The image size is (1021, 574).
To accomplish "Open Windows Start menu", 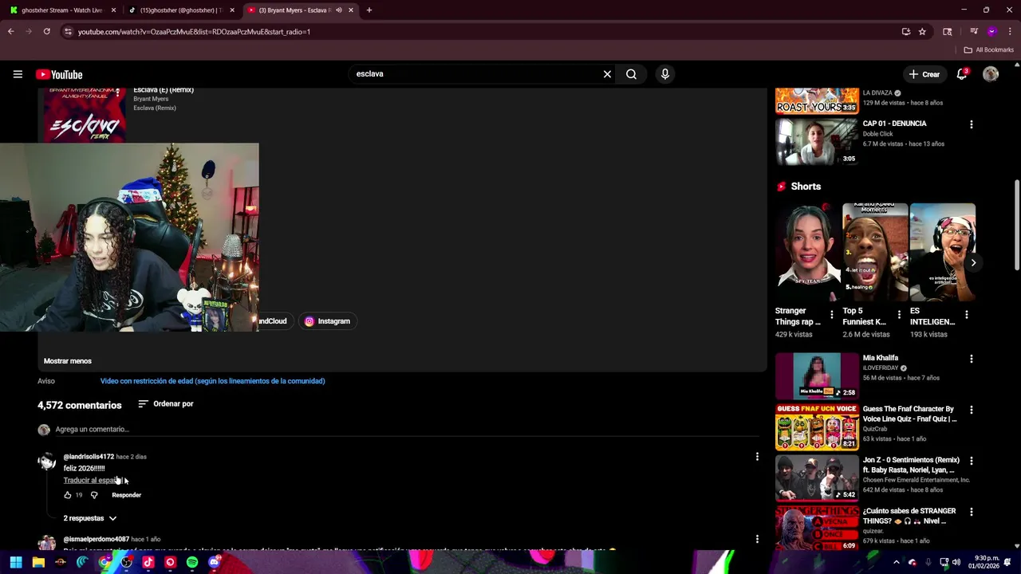I will (x=16, y=562).
